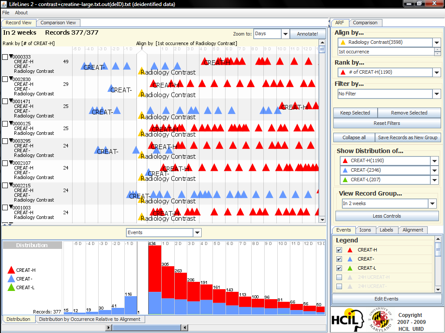This screenshot has height=333, width=445.
Task: Collapse record 0002830 with its triangle
Action: pyautogui.click(x=11, y=79)
